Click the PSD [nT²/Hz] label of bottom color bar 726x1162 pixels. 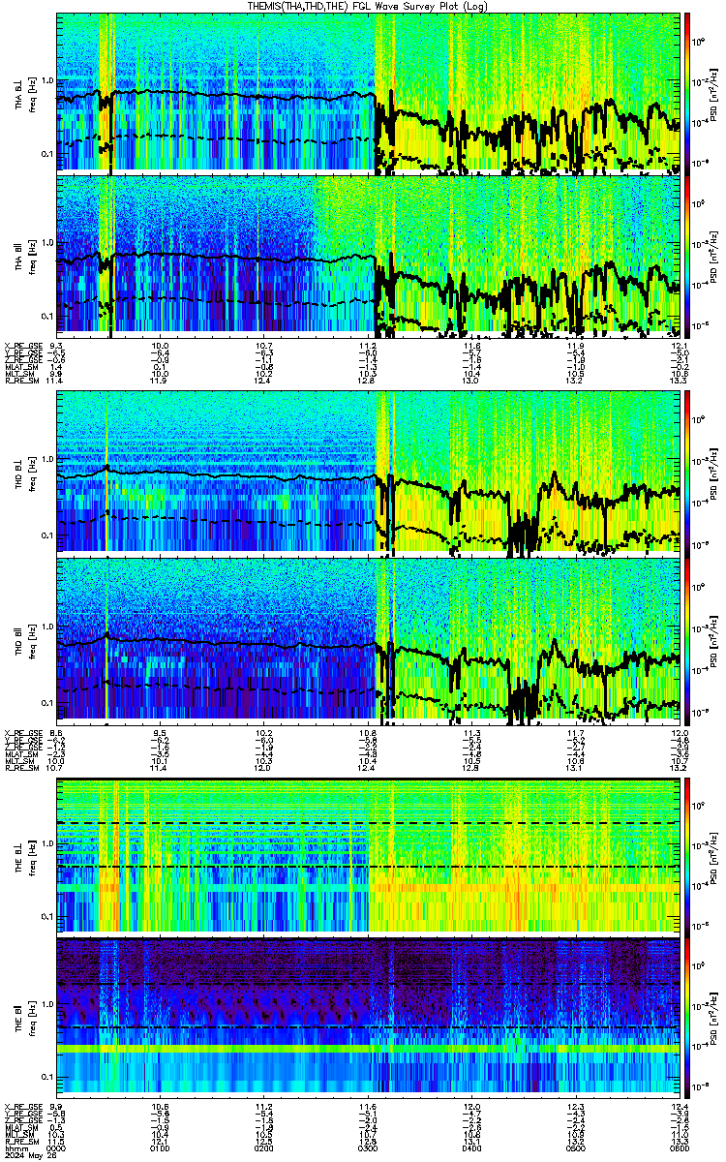pyautogui.click(x=713, y=1018)
